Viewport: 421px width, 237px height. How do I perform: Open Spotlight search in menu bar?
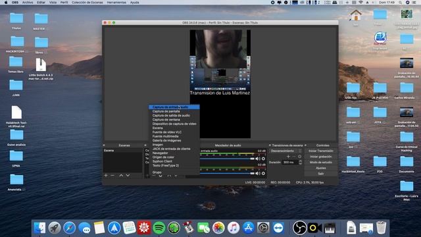tap(401, 3)
